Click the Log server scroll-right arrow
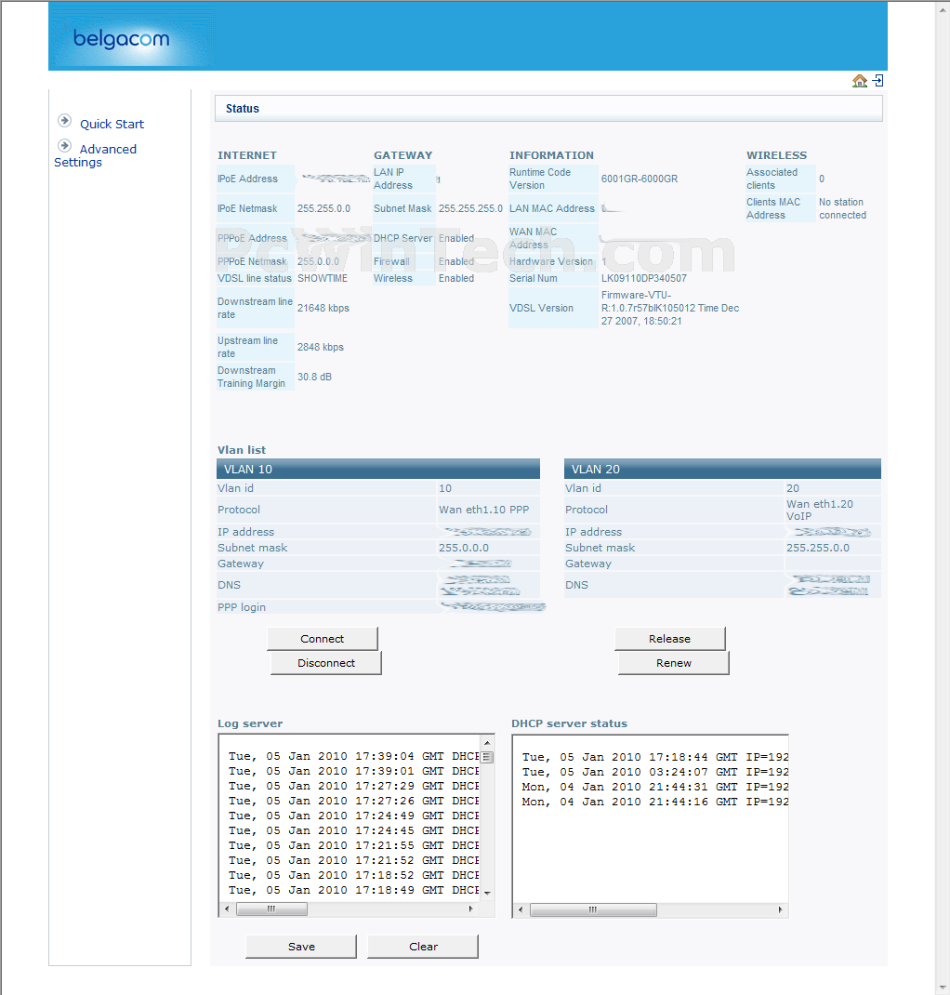 pyautogui.click(x=470, y=909)
